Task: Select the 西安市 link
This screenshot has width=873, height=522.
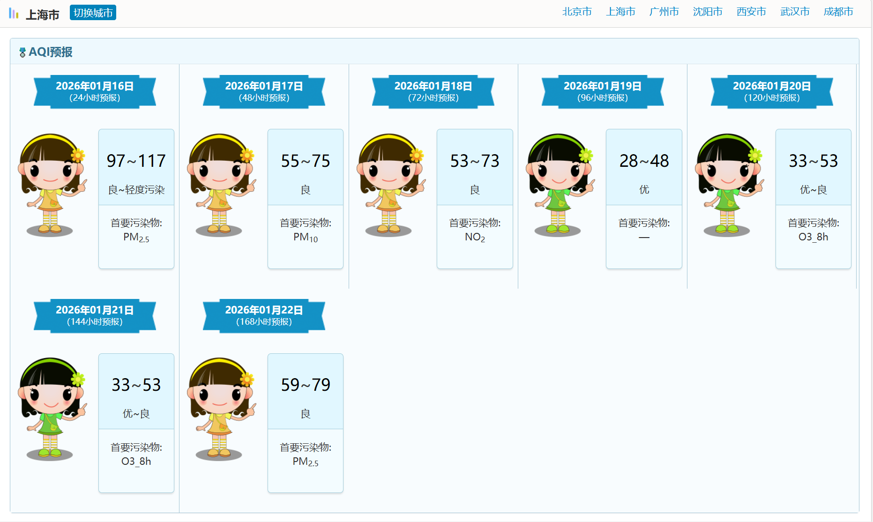Action: (751, 12)
